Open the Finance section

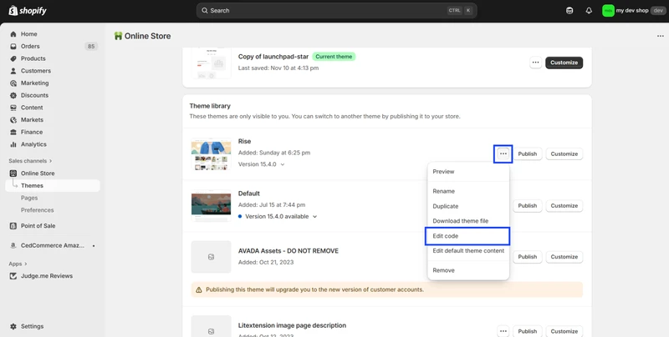tap(32, 133)
